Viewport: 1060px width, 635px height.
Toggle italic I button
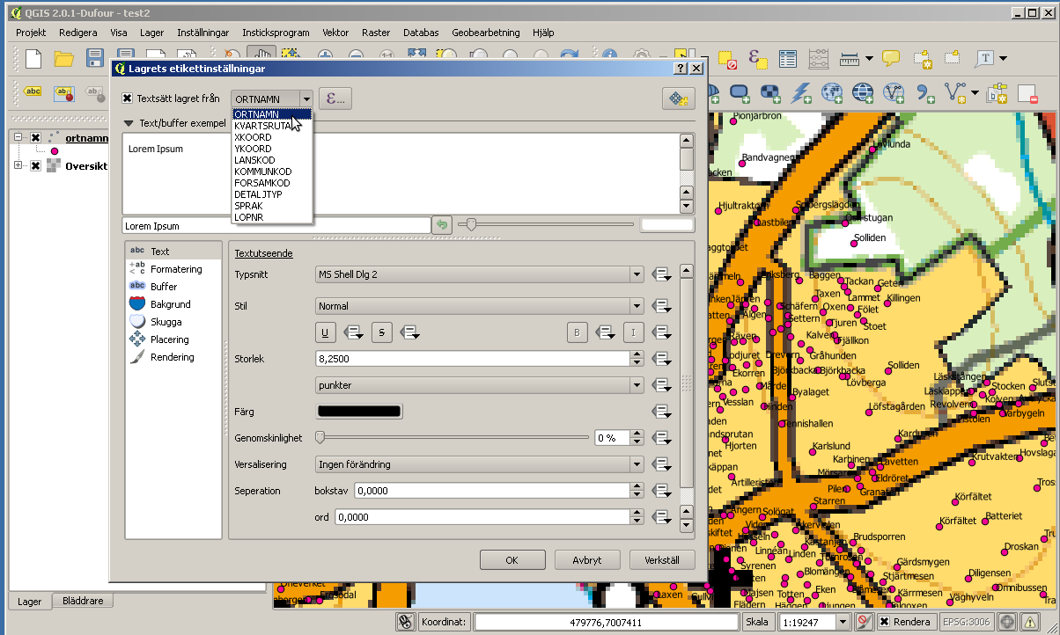click(x=633, y=332)
